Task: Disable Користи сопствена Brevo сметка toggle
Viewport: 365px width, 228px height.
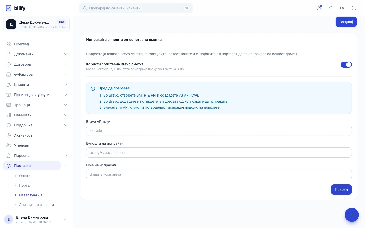Action: click(346, 65)
